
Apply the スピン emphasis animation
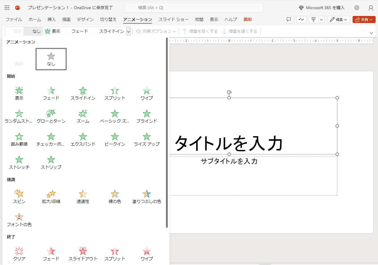pyautogui.click(x=19, y=196)
